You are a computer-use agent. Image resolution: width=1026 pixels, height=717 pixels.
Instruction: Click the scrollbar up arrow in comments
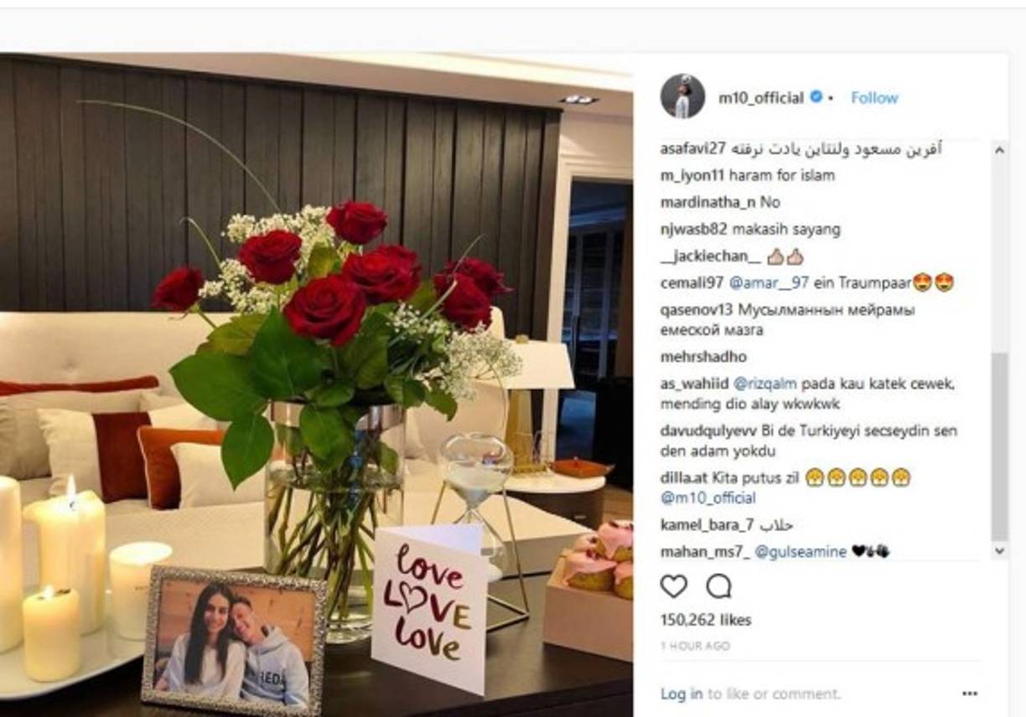999,151
